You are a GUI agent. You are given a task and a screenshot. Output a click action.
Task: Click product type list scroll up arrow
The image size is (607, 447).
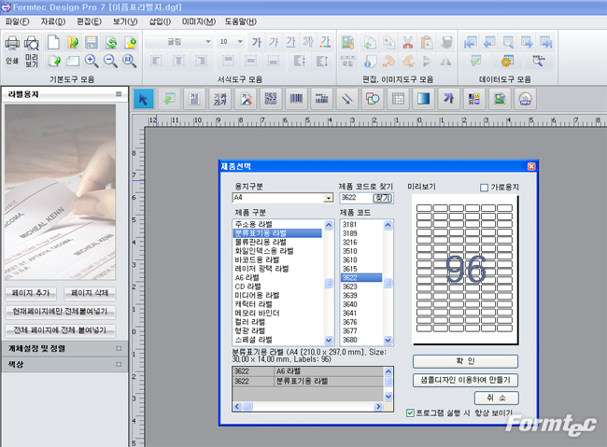329,225
